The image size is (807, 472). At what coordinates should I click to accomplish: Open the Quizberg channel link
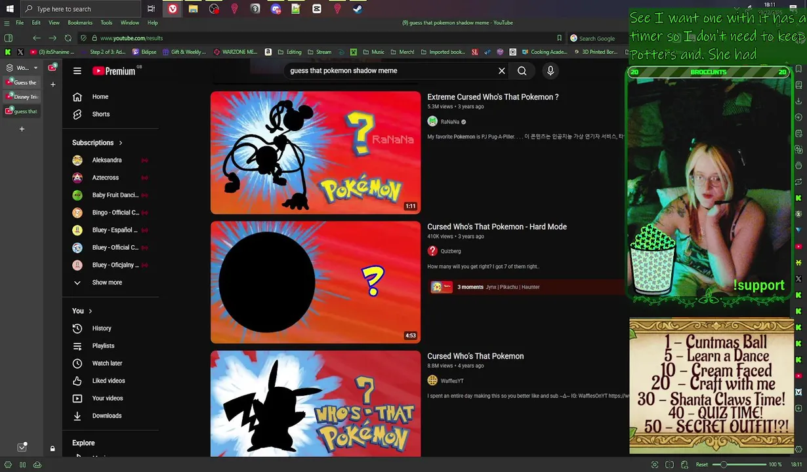pos(450,251)
